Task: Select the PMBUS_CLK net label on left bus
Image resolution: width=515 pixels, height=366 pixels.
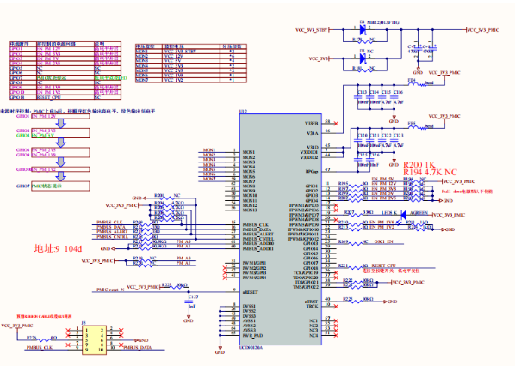Action: pos(109,223)
